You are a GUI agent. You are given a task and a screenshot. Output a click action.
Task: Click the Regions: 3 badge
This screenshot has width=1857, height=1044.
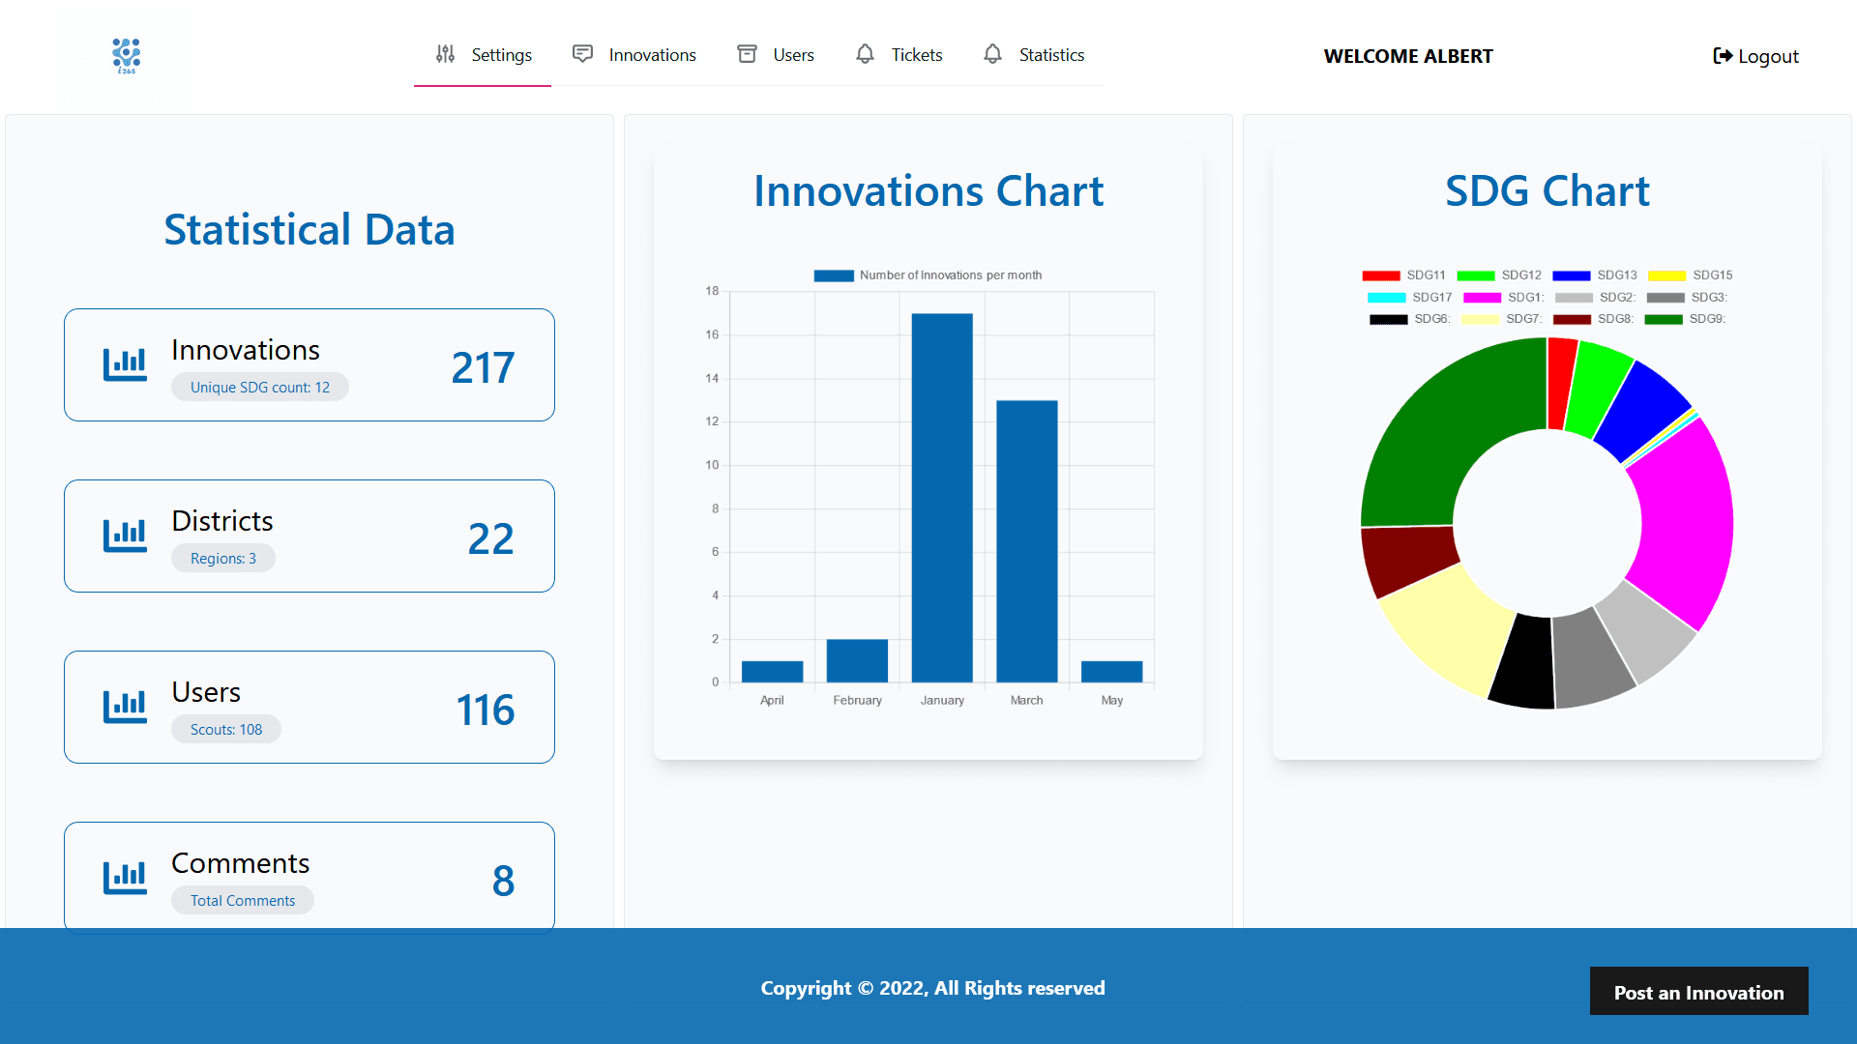(223, 558)
